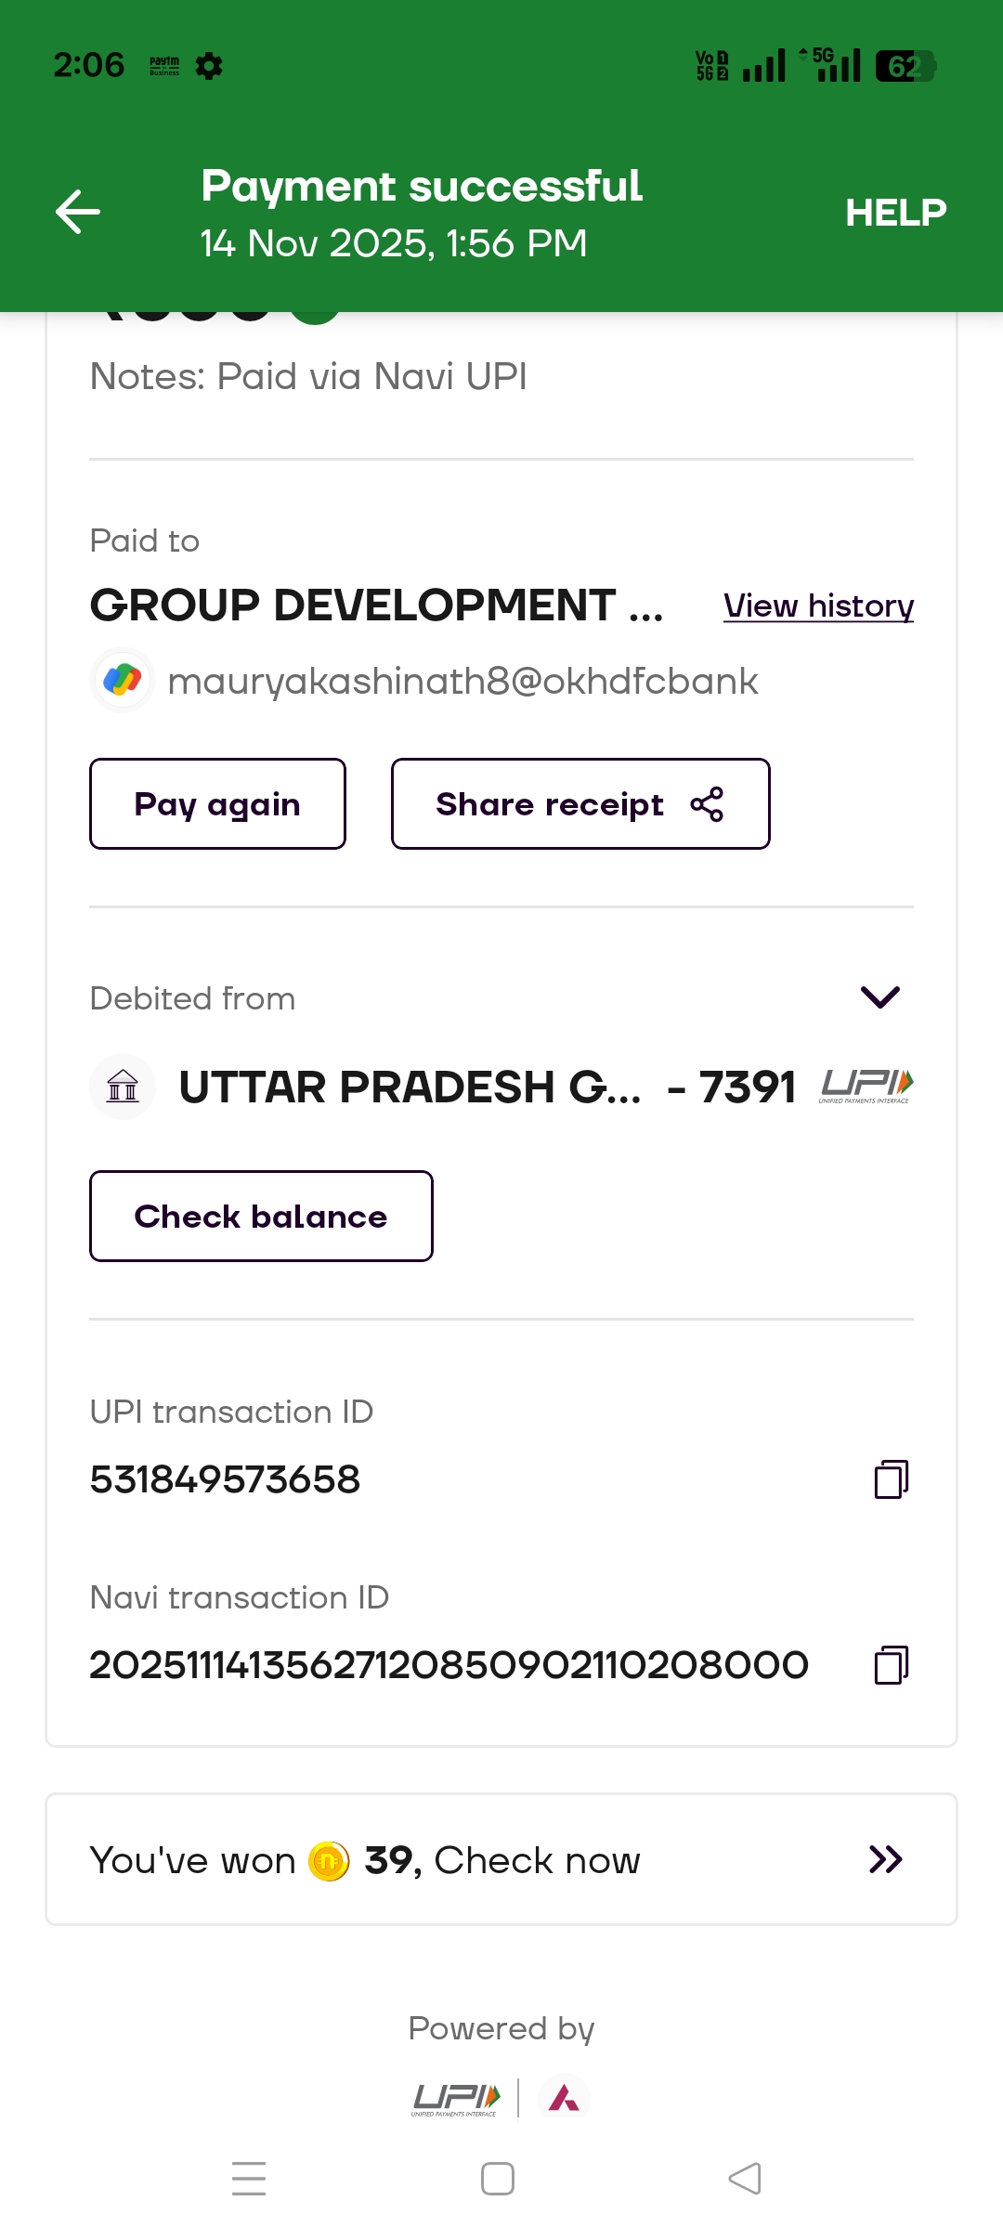1003x2240 pixels.
Task: Tap the UPI ID mauryakashinath8@okhdfcbank
Action: click(462, 682)
